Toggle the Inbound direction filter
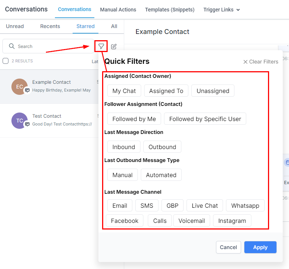 point(124,147)
